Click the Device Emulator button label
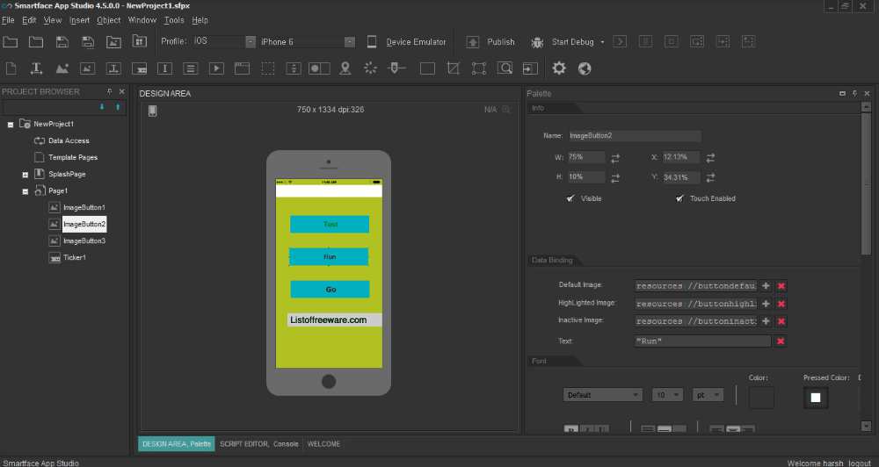Screen dimensions: 879x467 (416, 42)
